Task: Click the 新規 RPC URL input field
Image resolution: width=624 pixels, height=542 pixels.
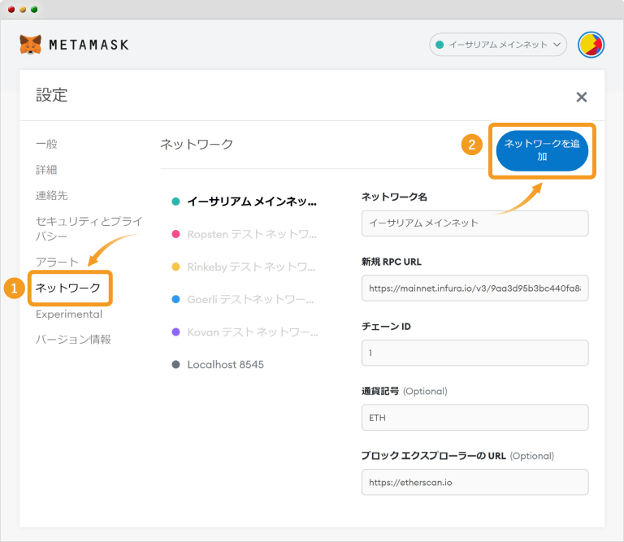Action: (474, 288)
